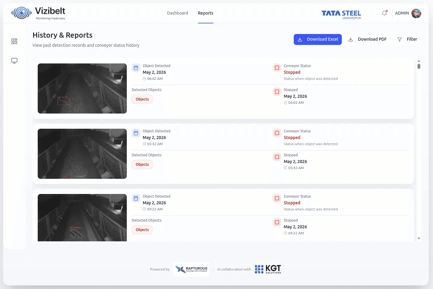The image size is (433, 289).
Task: Click the Vizibelt logo
Action: pyautogui.click(x=38, y=13)
